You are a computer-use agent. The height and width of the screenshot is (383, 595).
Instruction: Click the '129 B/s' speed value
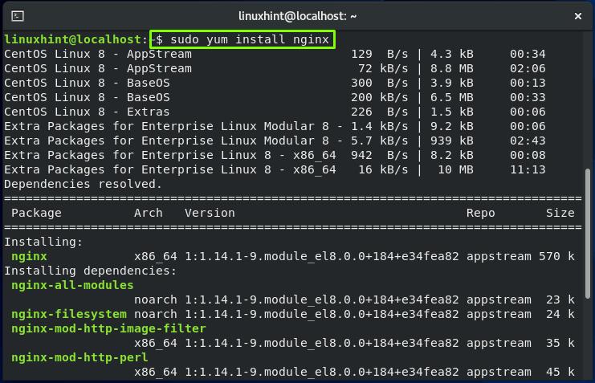coord(380,54)
